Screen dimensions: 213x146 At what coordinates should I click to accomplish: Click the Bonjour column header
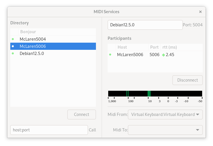coord(57,32)
